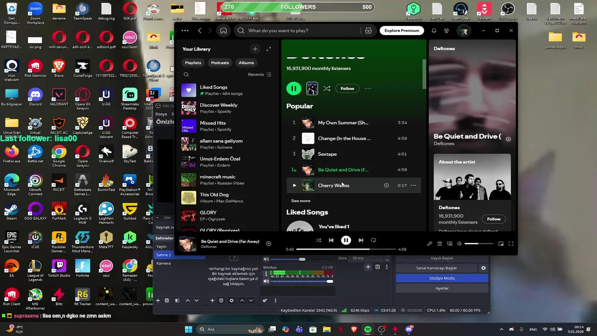Open the play queue

[x=439, y=244]
